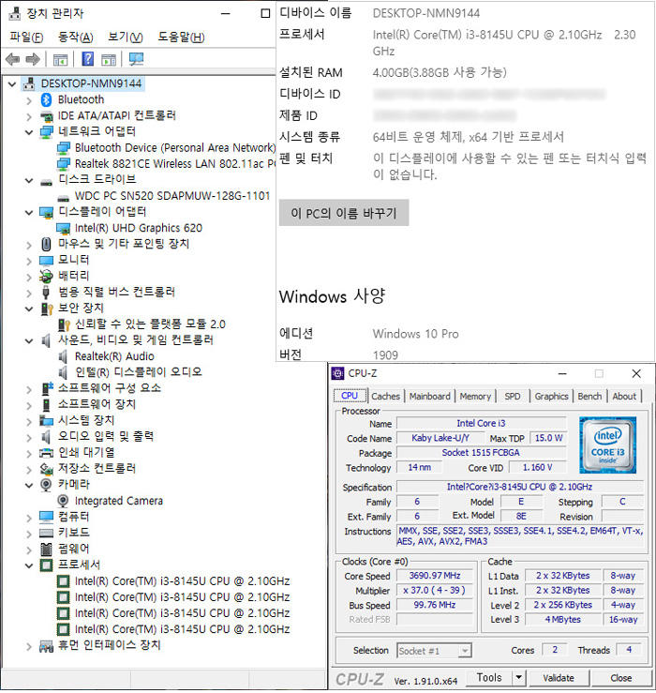This screenshot has width=656, height=693.
Task: Expand the Bluetooth category
Action: coord(29,100)
